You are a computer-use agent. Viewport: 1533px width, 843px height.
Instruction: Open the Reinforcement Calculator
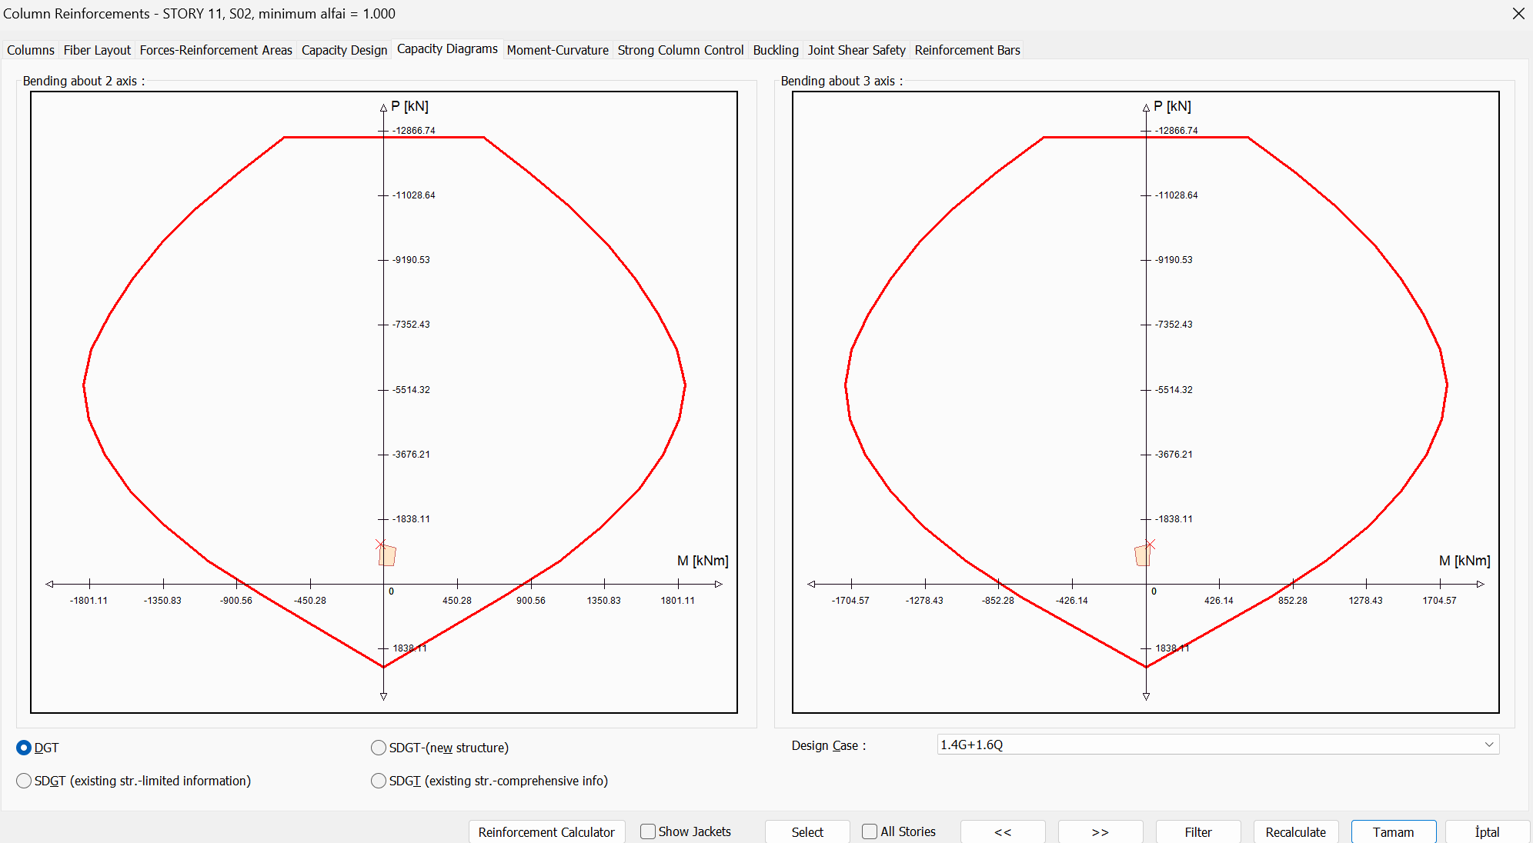pyautogui.click(x=546, y=832)
